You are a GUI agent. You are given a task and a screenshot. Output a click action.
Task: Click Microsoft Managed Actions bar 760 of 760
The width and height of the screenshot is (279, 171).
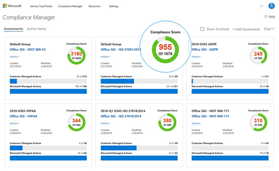(48, 91)
